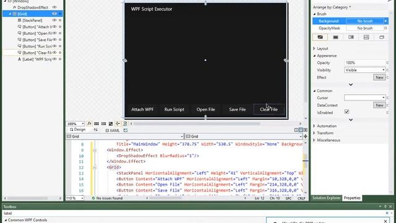Toggle eye icon for Open File button row
396x223 pixels.
pyautogui.click(x=54, y=33)
